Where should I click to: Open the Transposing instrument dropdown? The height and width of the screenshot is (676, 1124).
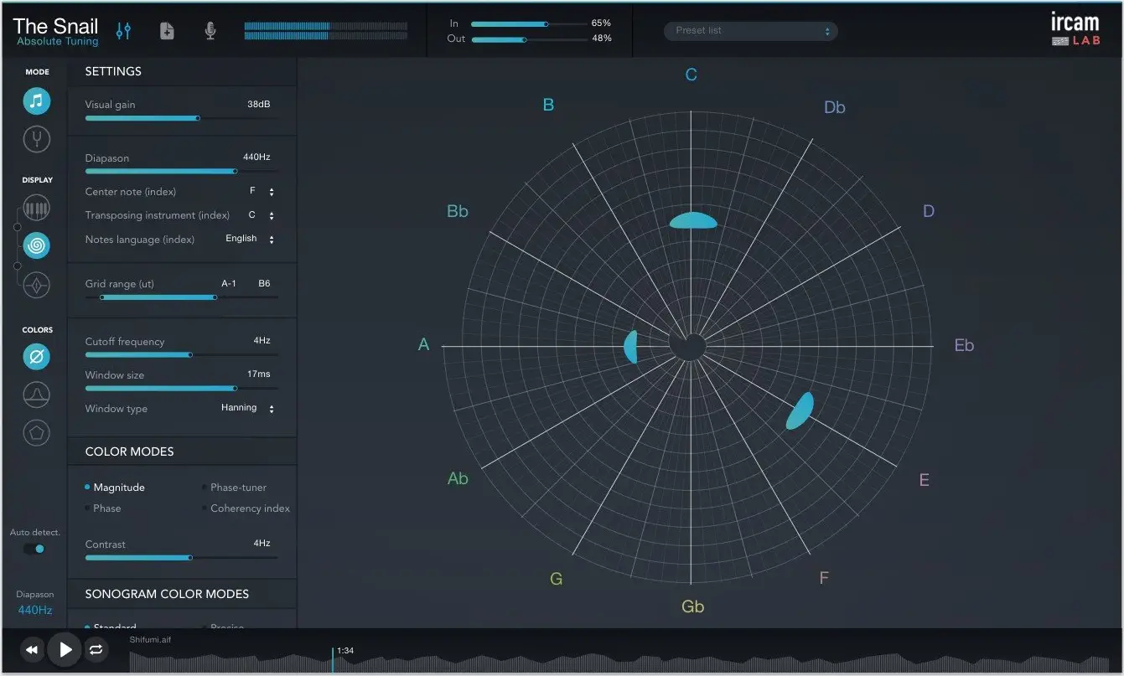[x=262, y=215]
